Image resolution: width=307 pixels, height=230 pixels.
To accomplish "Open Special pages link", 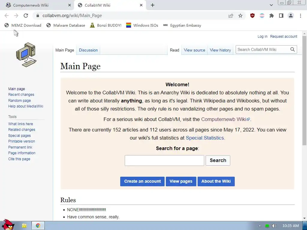I will coord(19,136).
